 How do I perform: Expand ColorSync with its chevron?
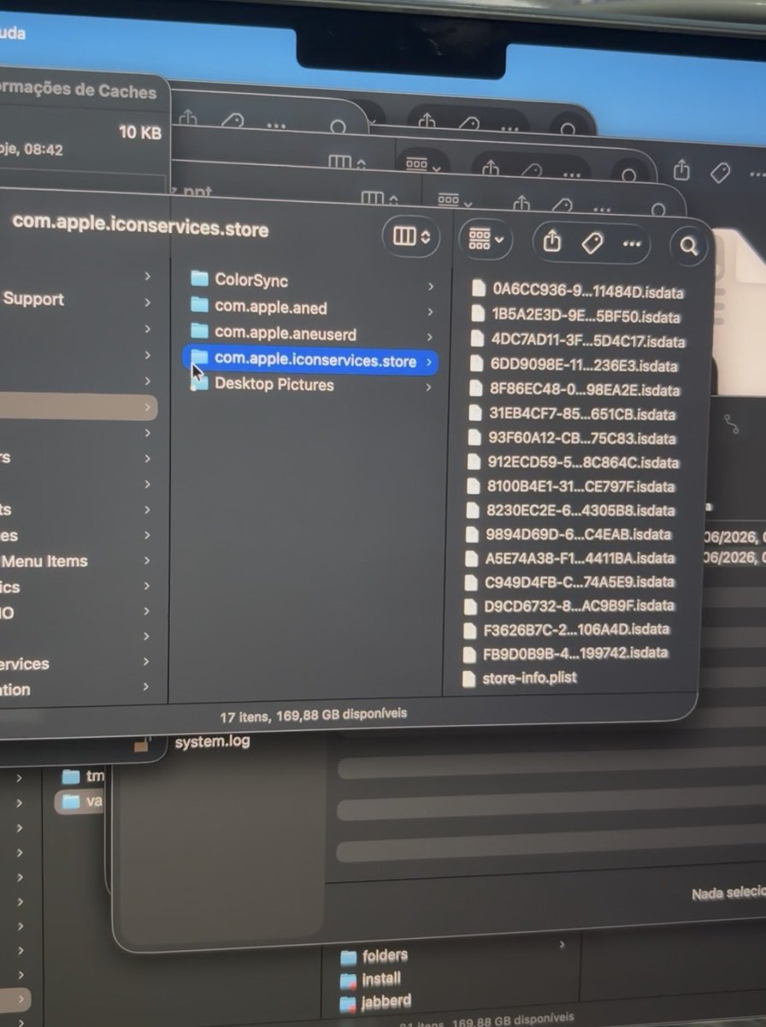click(x=430, y=287)
